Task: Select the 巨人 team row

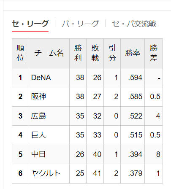Action: tap(87, 135)
